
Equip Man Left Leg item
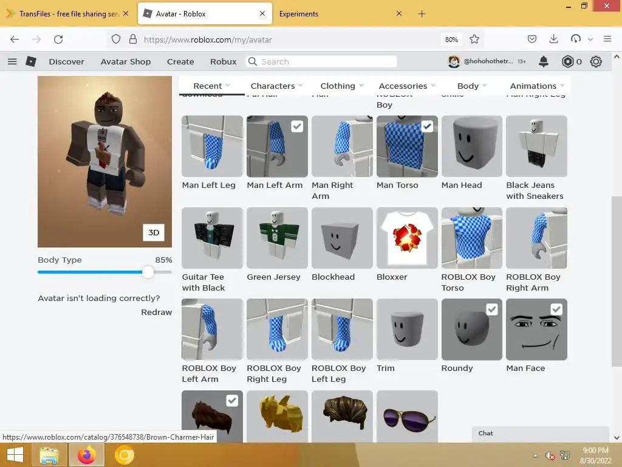[x=212, y=146]
